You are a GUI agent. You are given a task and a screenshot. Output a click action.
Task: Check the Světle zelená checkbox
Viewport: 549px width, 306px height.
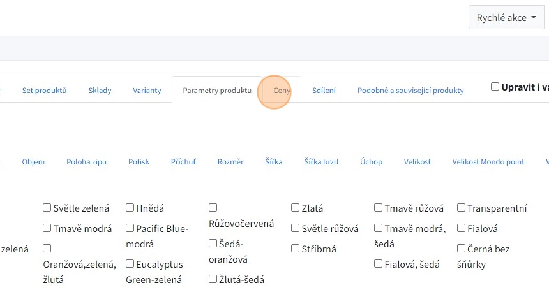point(47,208)
